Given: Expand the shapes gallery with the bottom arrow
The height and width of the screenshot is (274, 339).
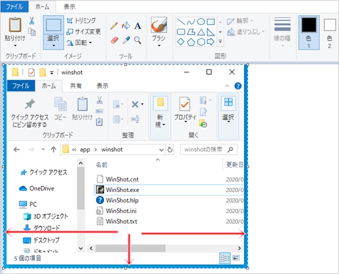Looking at the screenshot, I should point(220,41).
